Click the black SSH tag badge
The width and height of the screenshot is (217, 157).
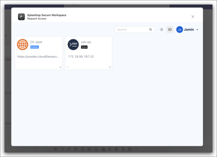coord(84,47)
